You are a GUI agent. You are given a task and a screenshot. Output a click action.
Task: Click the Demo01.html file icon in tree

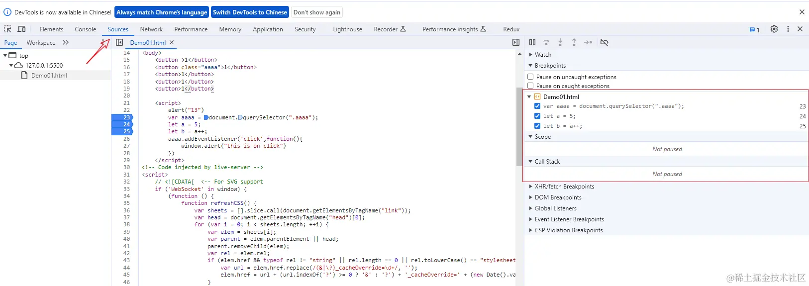click(24, 75)
